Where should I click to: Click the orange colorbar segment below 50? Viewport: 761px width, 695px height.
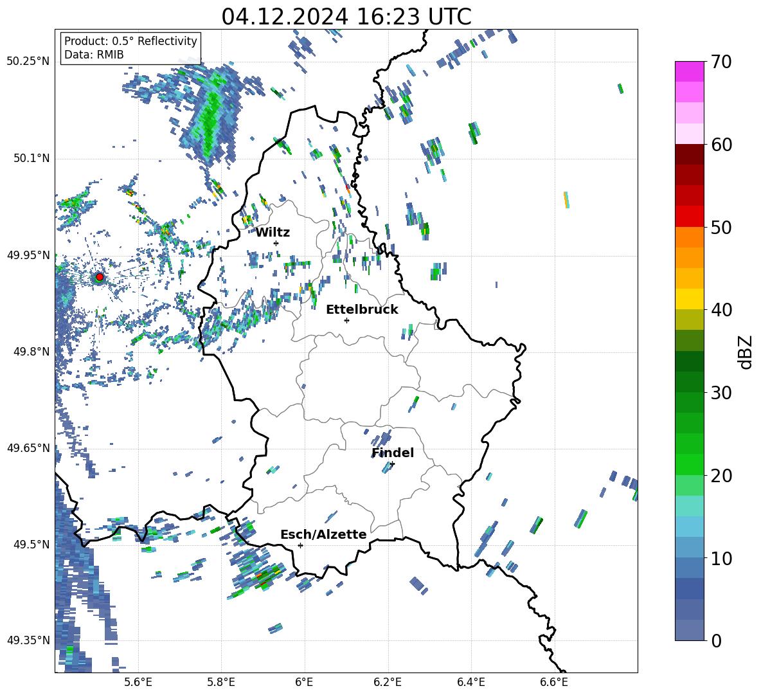(690, 237)
